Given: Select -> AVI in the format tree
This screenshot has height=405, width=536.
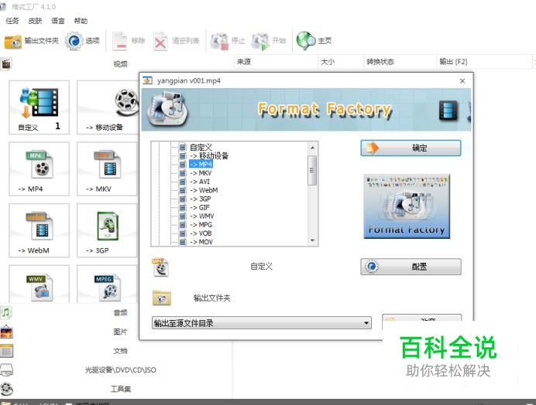Looking at the screenshot, I should coord(200,182).
